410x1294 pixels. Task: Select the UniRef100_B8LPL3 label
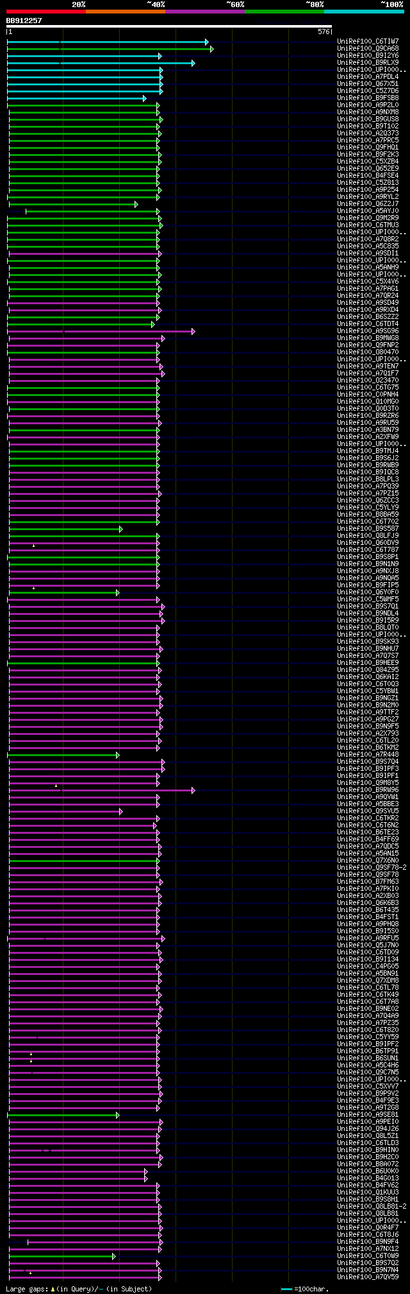click(368, 479)
